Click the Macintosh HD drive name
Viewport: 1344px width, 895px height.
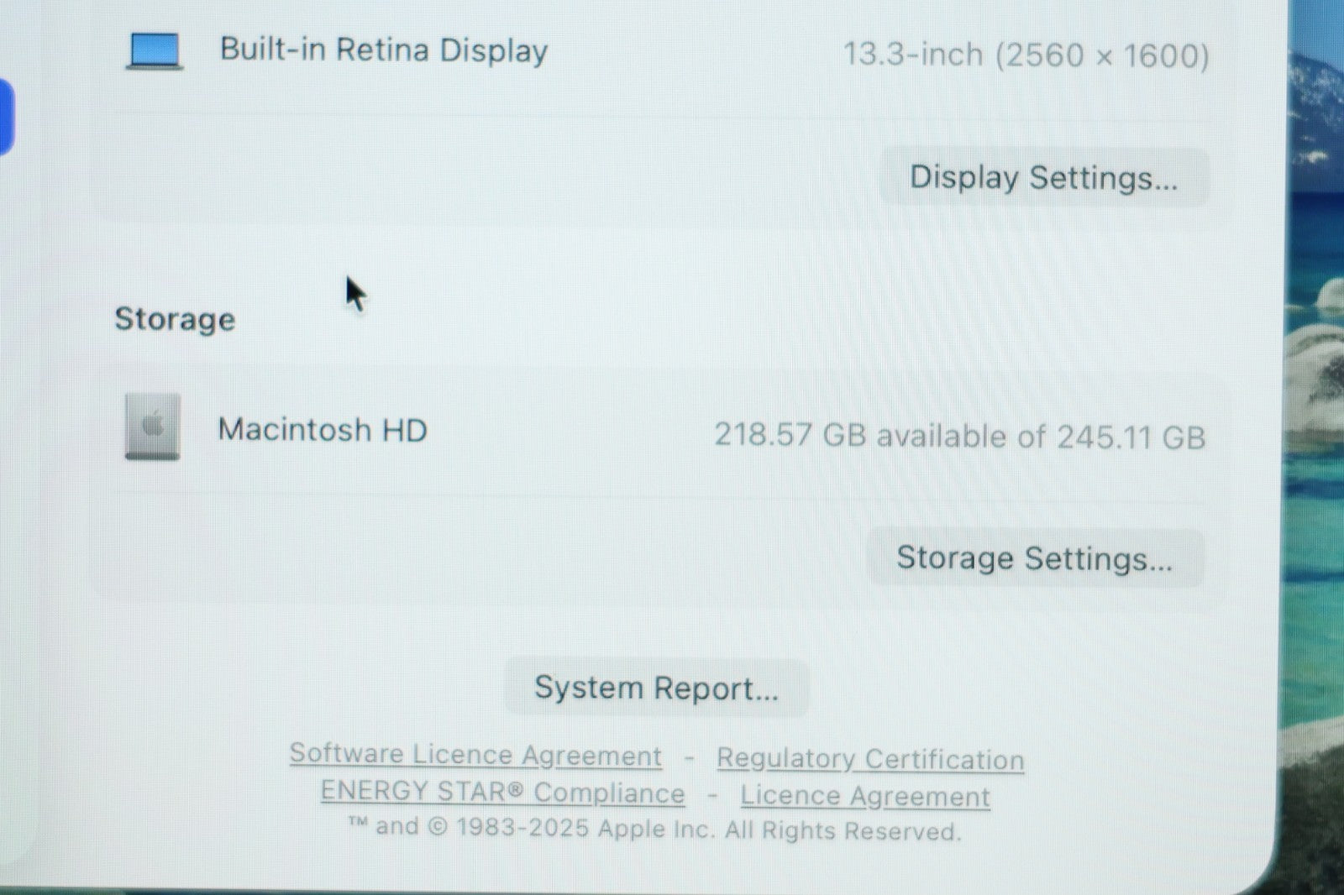click(x=323, y=430)
